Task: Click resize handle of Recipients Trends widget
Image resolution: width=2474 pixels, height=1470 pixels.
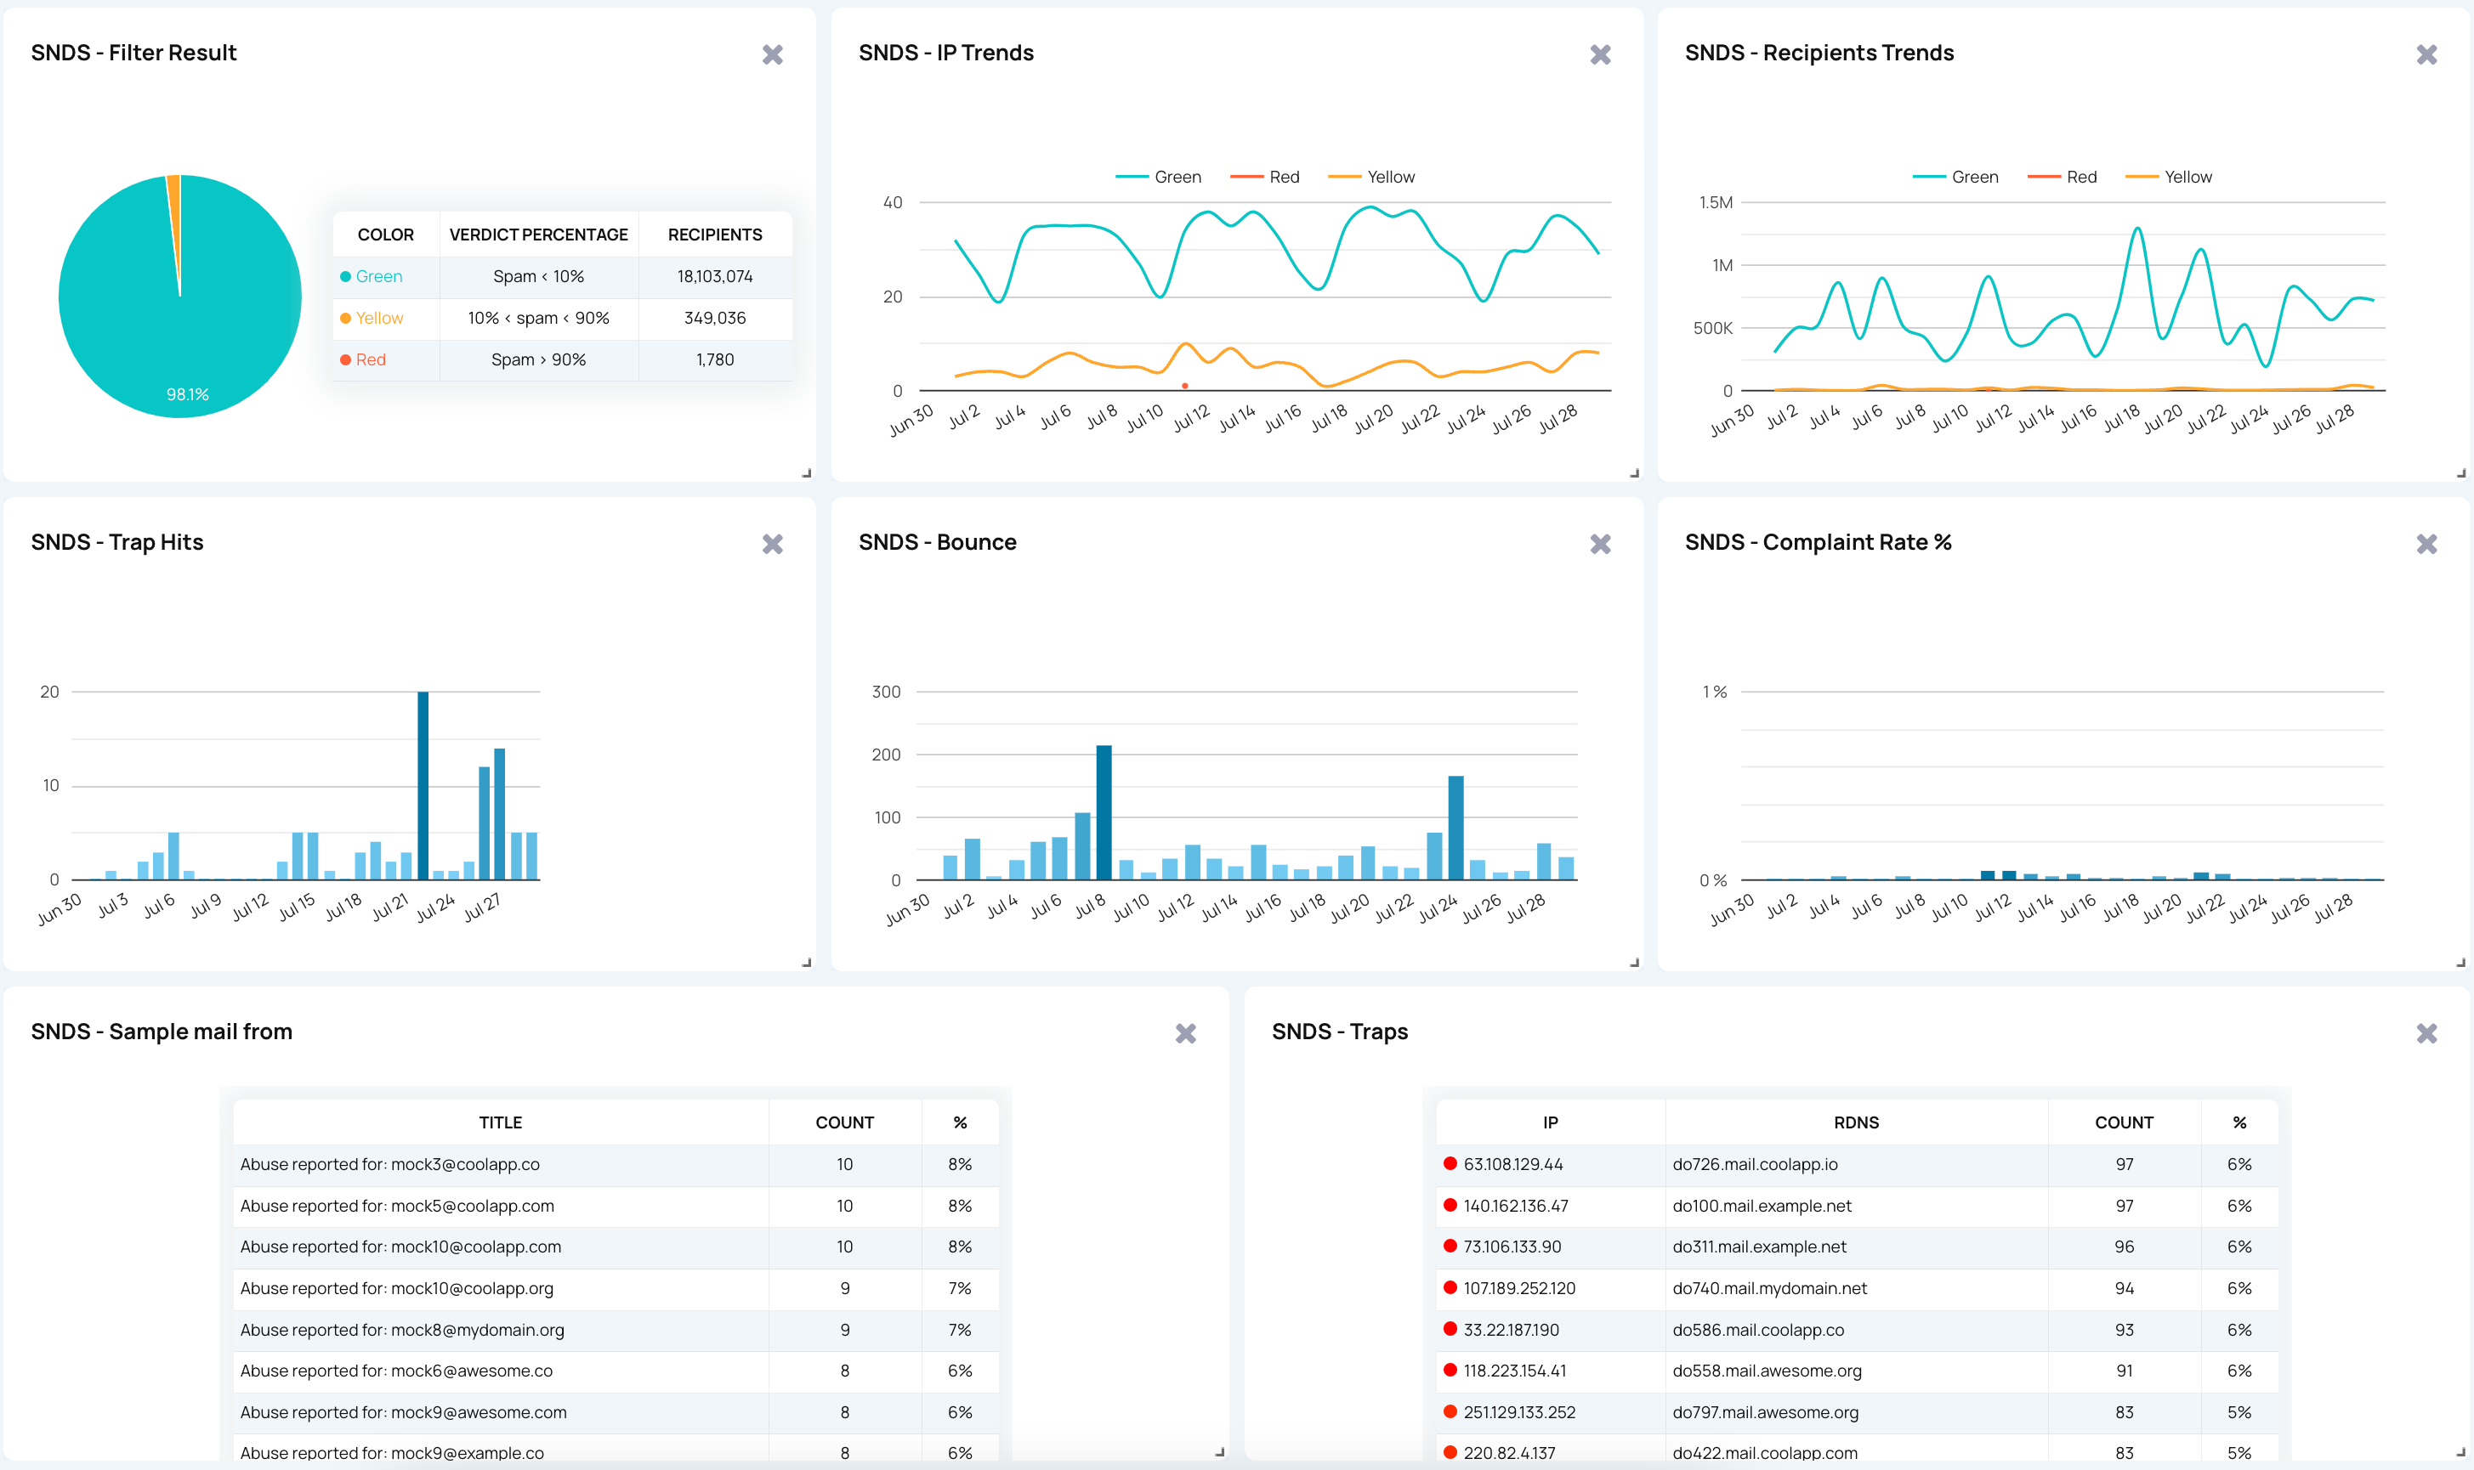Action: click(2461, 472)
